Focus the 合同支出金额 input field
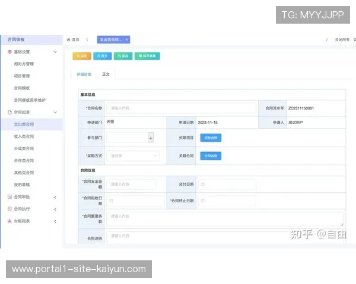Image resolution: width=356 pixels, height=284 pixels. tap(131, 184)
